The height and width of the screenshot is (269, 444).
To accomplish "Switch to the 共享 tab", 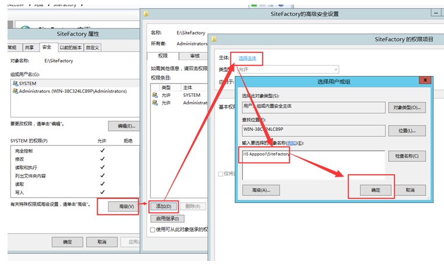I will point(29,48).
